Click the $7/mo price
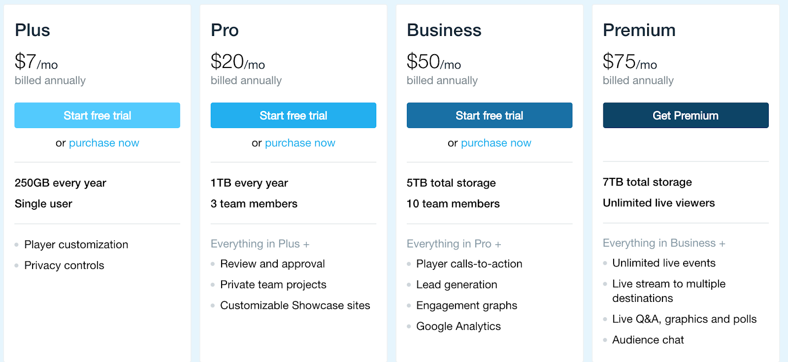The width and height of the screenshot is (788, 362). pyautogui.click(x=36, y=62)
